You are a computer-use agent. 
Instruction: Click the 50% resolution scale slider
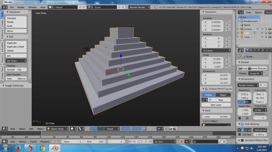click(244, 102)
